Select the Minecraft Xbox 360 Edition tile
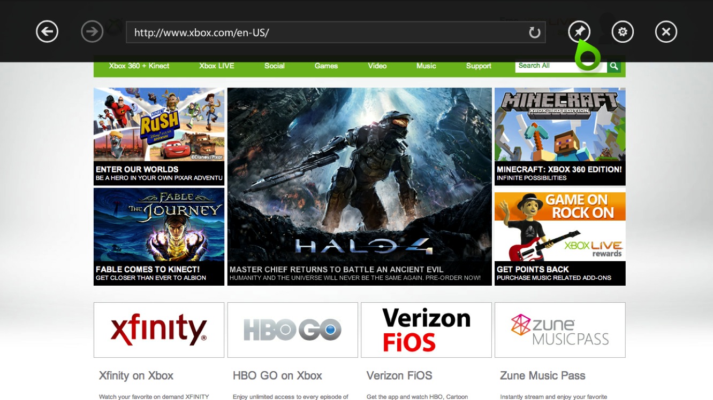 [x=560, y=136]
